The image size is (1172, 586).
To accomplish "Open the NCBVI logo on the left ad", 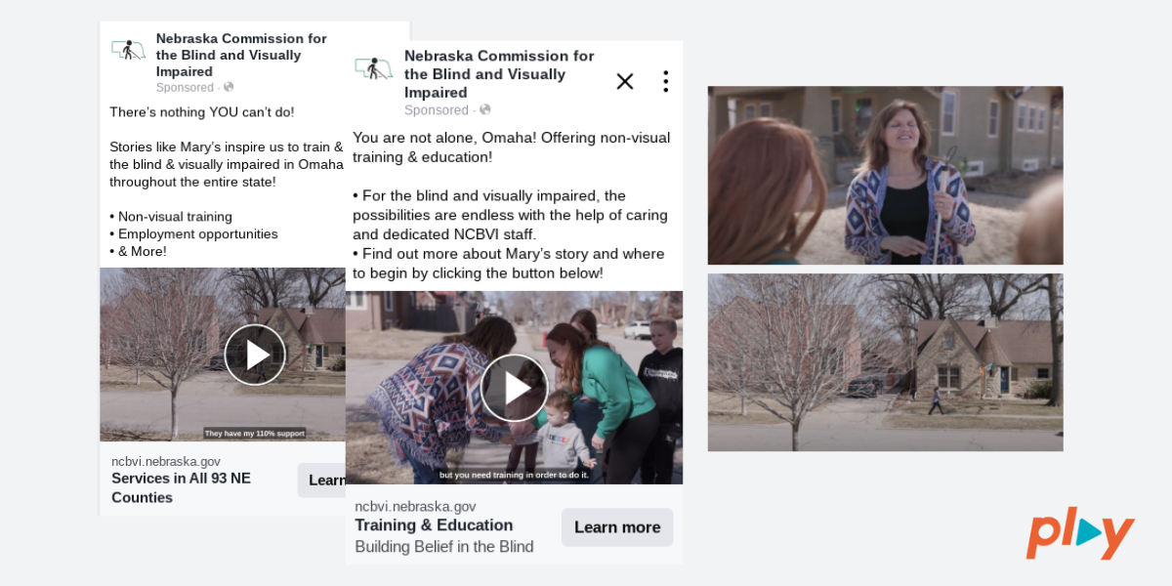I will click(x=128, y=50).
